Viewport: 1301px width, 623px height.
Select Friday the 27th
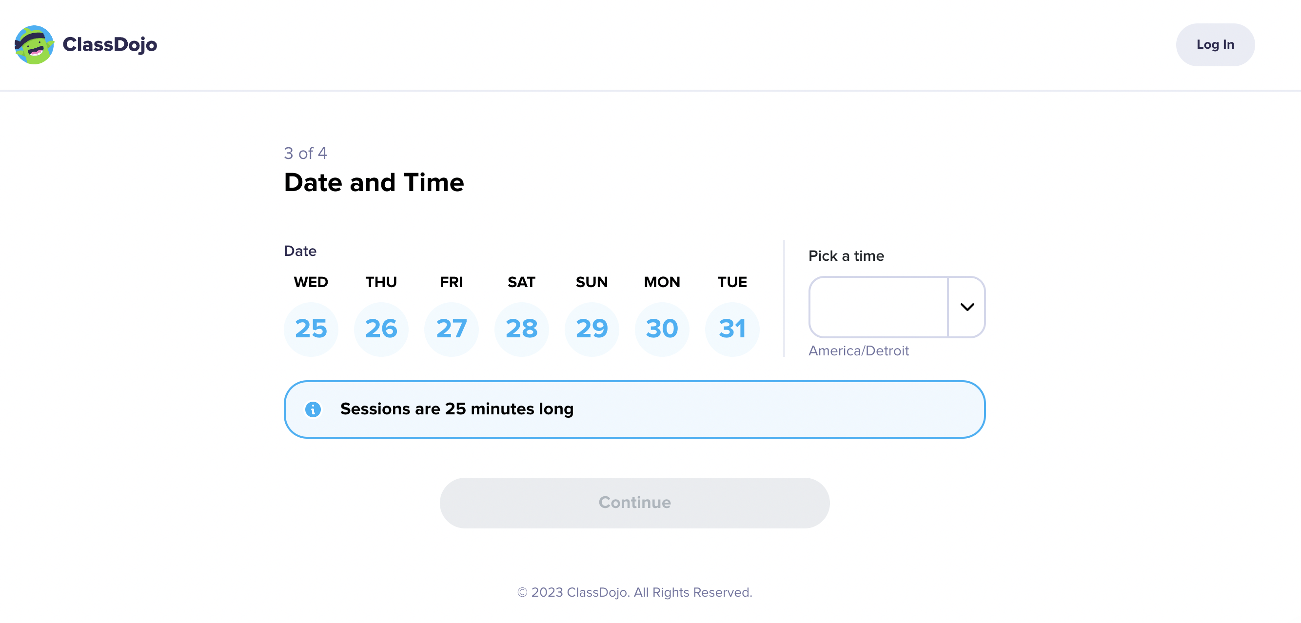pos(452,329)
